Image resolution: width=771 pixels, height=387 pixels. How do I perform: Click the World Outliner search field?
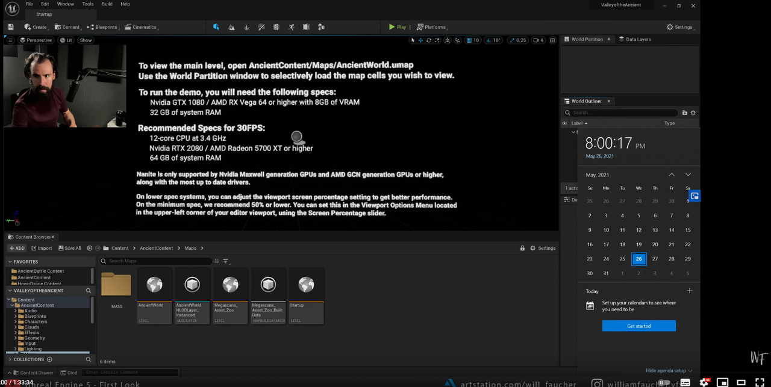point(620,113)
